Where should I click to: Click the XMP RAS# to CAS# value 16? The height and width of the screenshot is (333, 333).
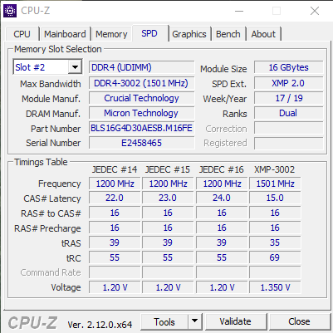tap(275, 213)
